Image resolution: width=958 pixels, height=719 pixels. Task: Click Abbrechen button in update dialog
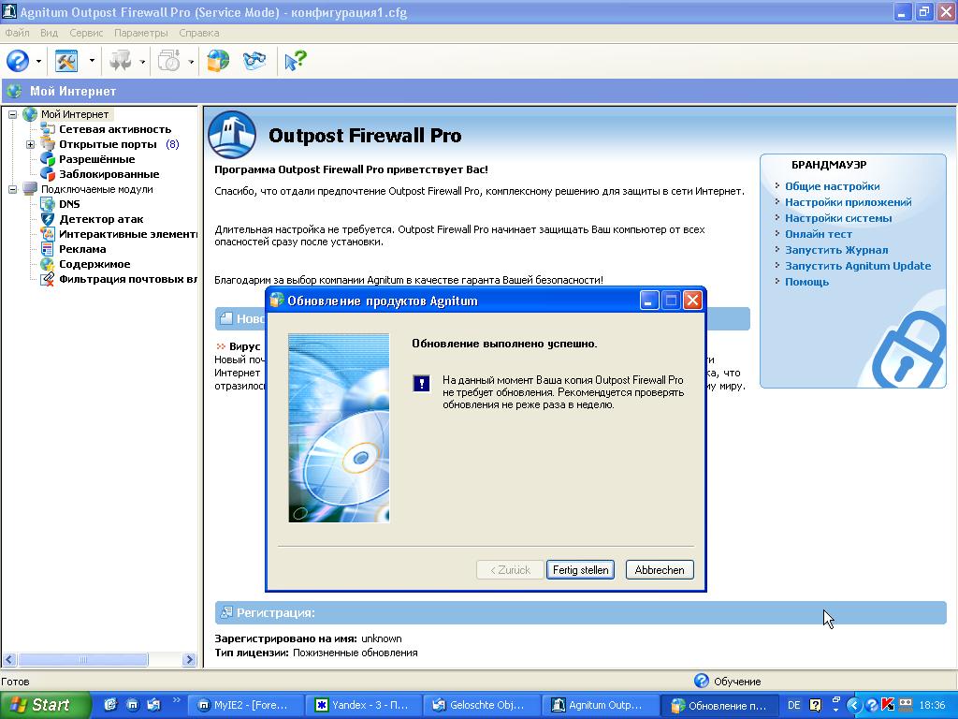(x=660, y=570)
